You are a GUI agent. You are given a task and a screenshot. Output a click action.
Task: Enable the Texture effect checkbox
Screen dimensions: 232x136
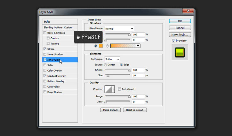[48, 43]
